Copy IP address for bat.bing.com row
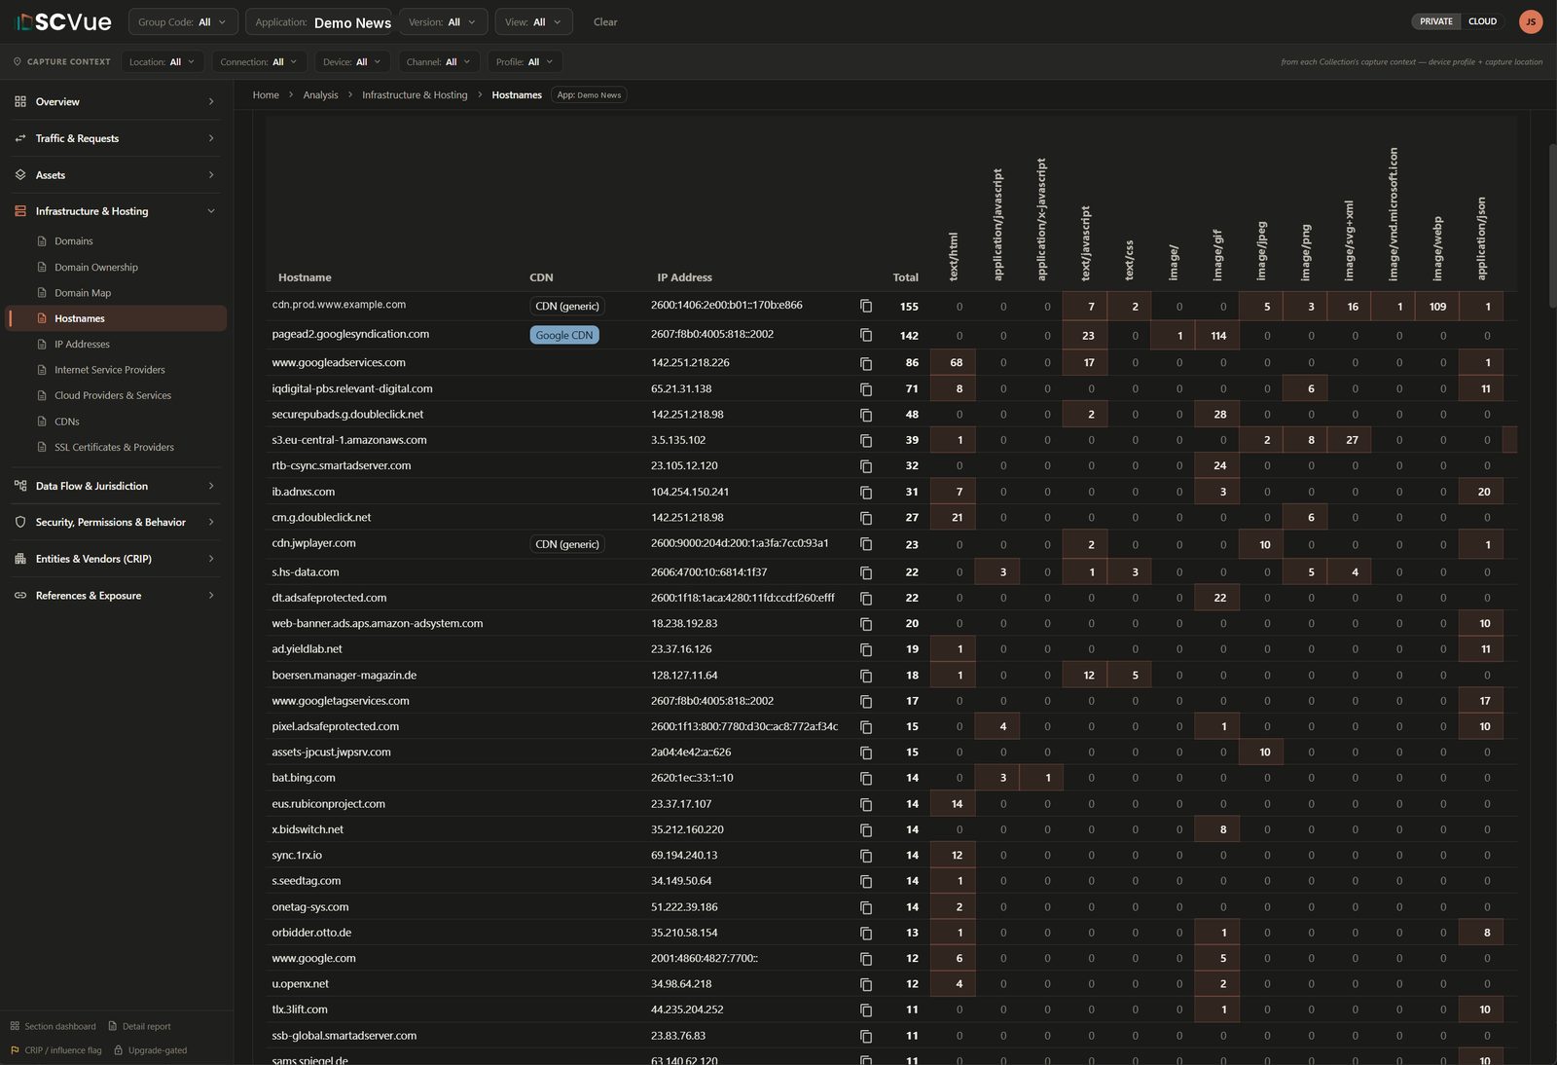Viewport: 1557px width, 1065px height. 866,779
